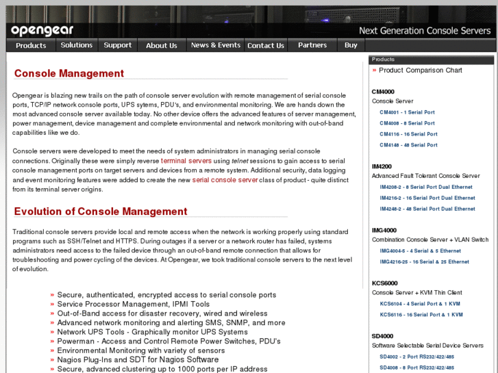The width and height of the screenshot is (498, 373).
Task: Click 'Network UPS Tools' bullet text
Action: pyautogui.click(x=153, y=332)
